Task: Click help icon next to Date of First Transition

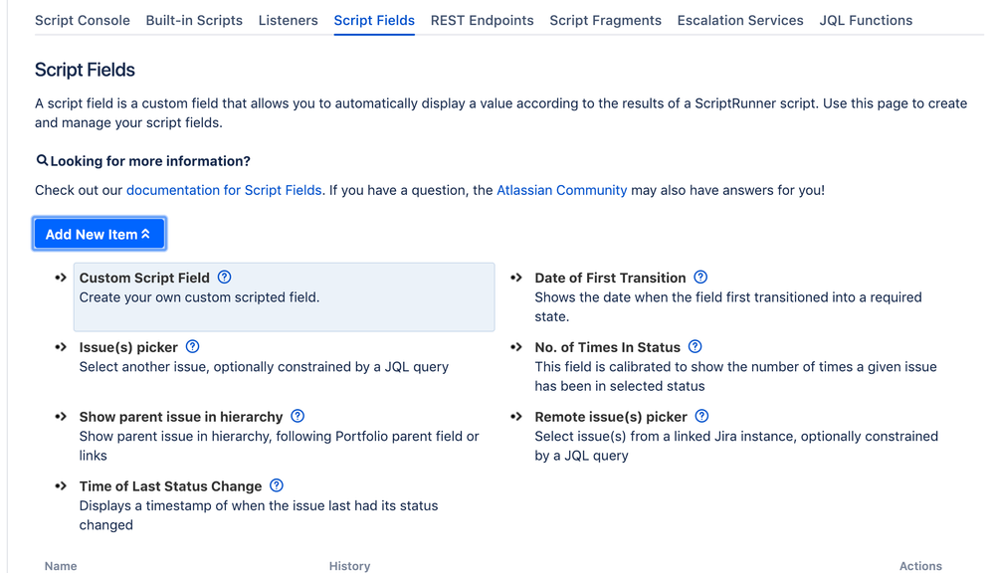Action: point(700,278)
